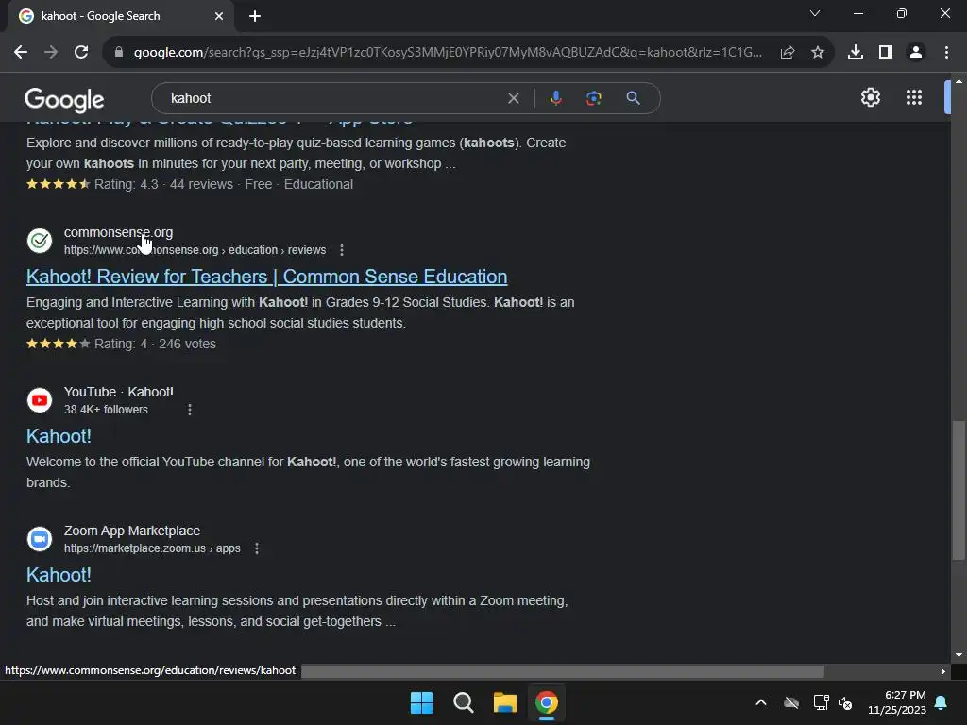Reload the current page
967x725 pixels.
click(x=81, y=53)
